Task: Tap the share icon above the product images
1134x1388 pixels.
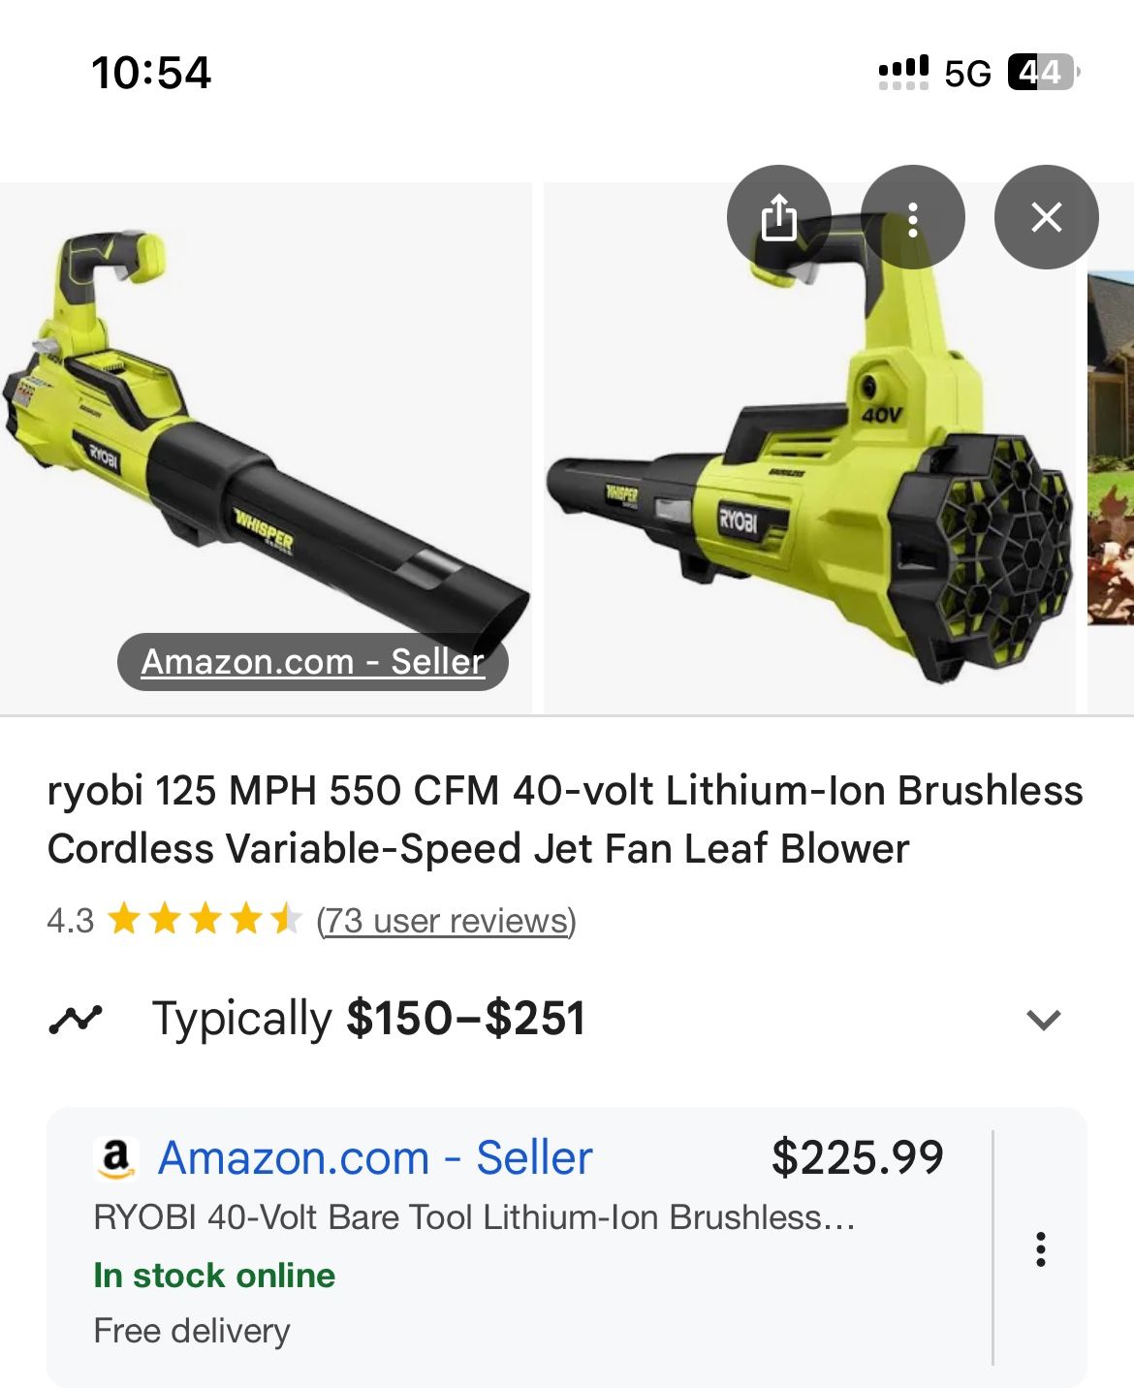Action: [778, 217]
